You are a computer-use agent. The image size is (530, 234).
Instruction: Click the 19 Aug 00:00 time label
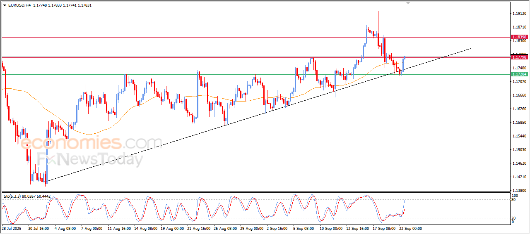tap(172, 228)
